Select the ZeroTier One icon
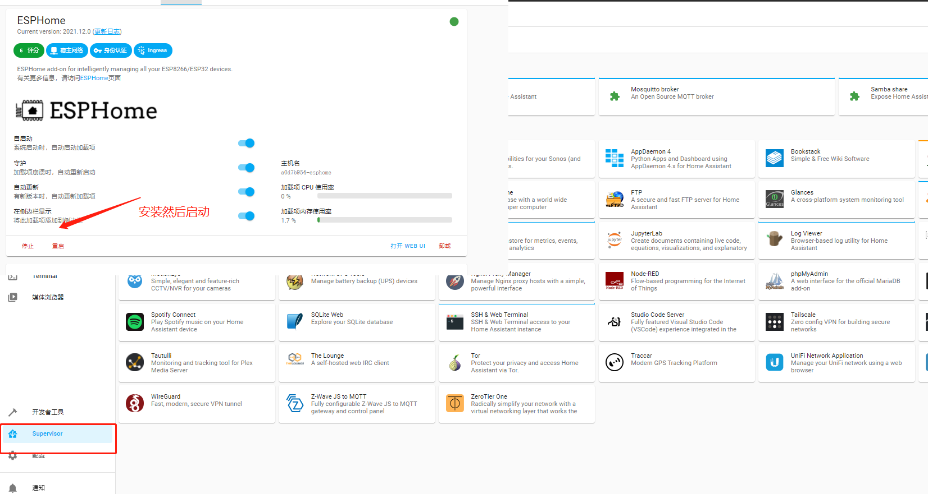 (x=454, y=403)
